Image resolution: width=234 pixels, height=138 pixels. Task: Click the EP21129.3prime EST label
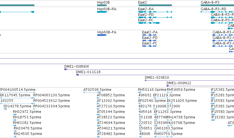[x=167, y=95]
